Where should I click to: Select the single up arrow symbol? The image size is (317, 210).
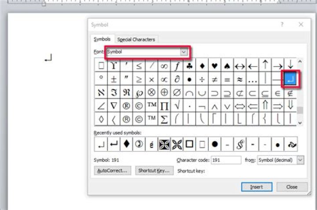(x=265, y=66)
